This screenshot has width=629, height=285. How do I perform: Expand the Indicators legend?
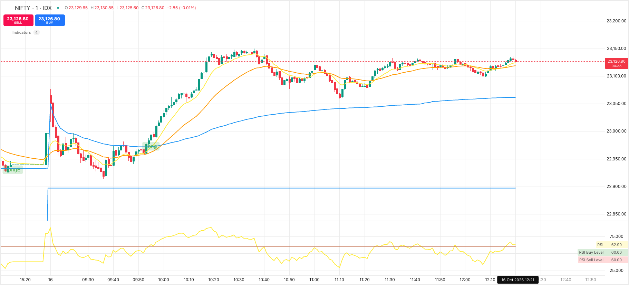coord(21,32)
